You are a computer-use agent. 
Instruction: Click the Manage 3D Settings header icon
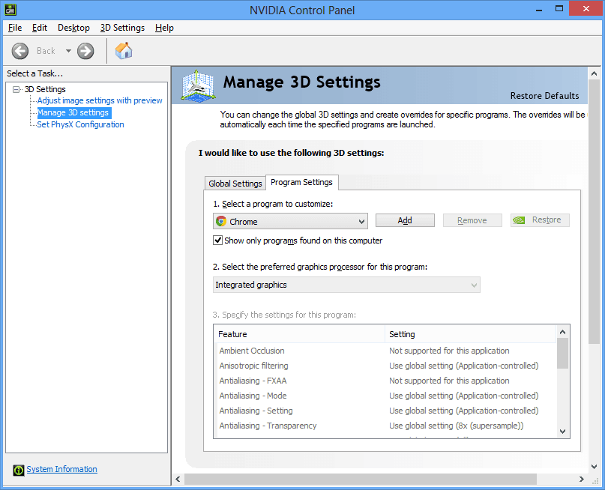pyautogui.click(x=198, y=86)
